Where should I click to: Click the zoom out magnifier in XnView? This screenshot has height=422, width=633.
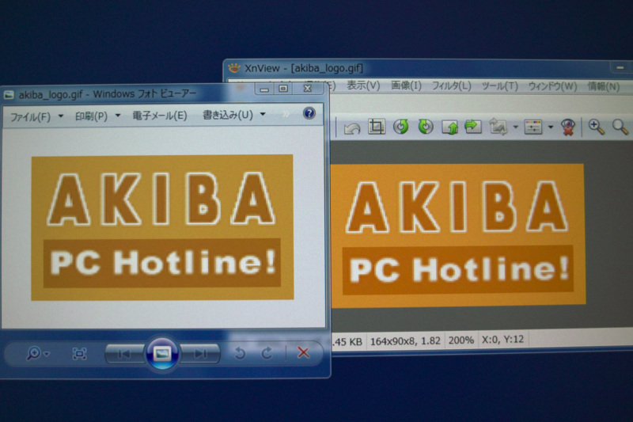[620, 127]
